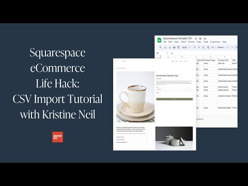Click the red Kristine Neil logo

coord(57,137)
